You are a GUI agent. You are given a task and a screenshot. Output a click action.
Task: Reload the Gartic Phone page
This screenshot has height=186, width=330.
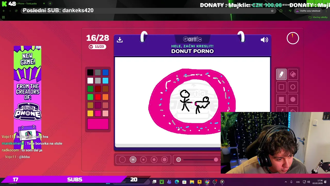click(16, 11)
